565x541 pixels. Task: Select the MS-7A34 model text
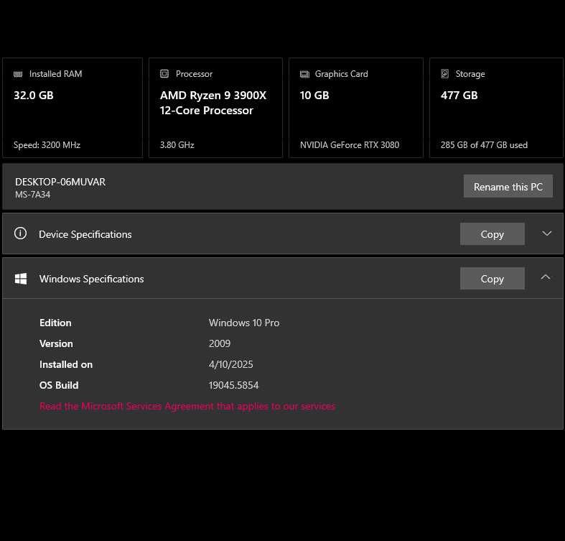click(x=32, y=195)
